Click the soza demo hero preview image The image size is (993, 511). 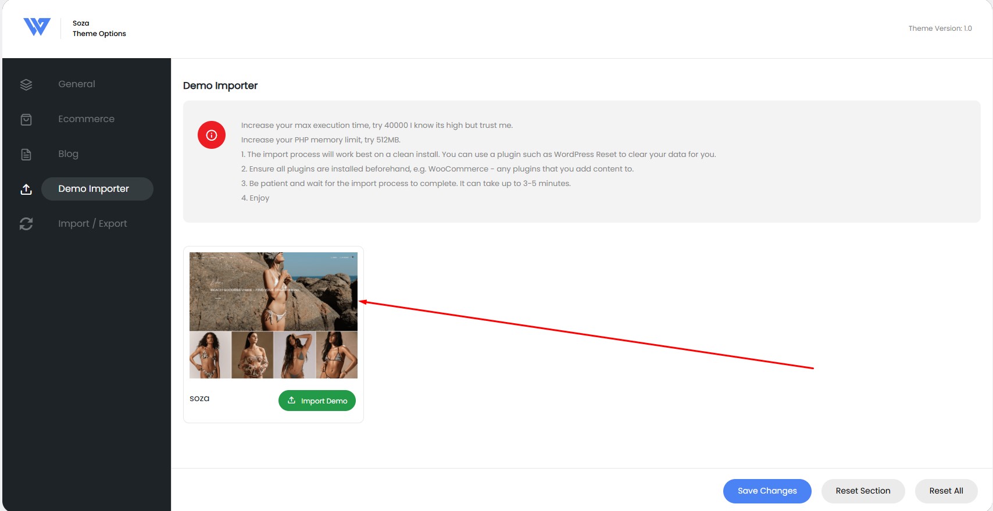point(273,292)
